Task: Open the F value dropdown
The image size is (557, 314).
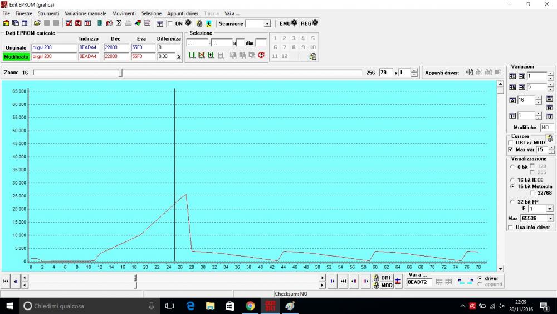Action: tap(550, 209)
